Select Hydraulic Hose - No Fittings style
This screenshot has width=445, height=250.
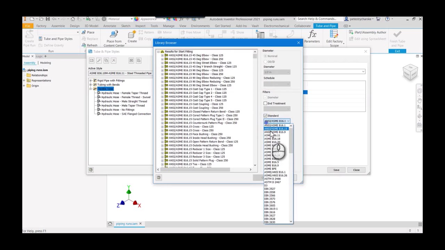pos(118,110)
